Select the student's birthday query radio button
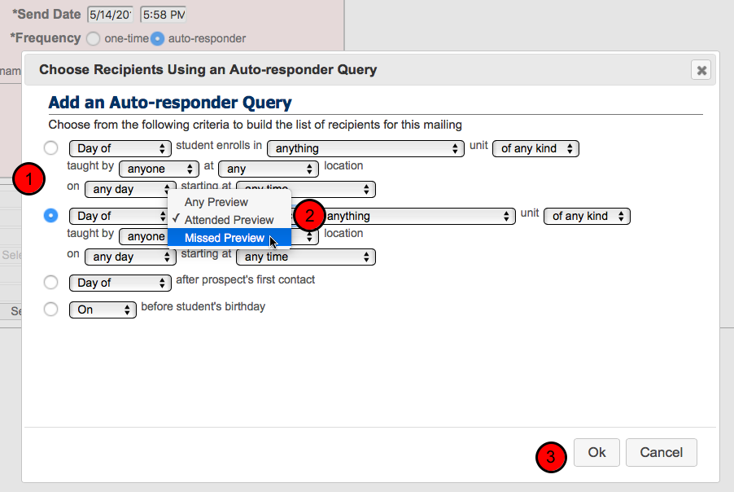The image size is (734, 492). tap(51, 310)
